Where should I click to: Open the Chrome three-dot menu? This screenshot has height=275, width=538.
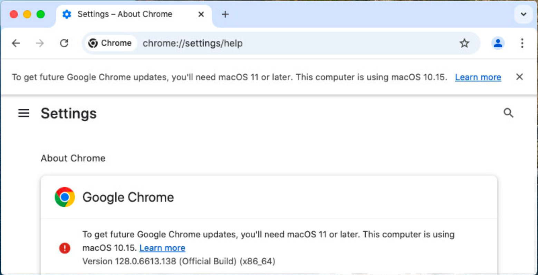(522, 43)
